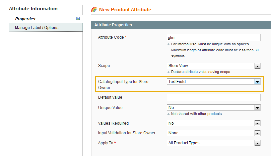Image resolution: width=271 pixels, height=156 pixels.
Task: Switch to the Properties tab
Action: pyautogui.click(x=25, y=19)
